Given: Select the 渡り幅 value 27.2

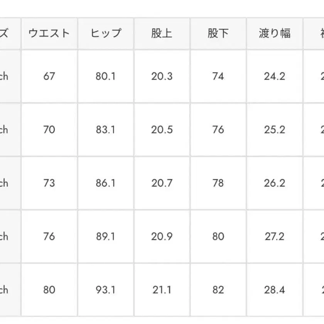Looking at the screenshot, I should point(274,236).
